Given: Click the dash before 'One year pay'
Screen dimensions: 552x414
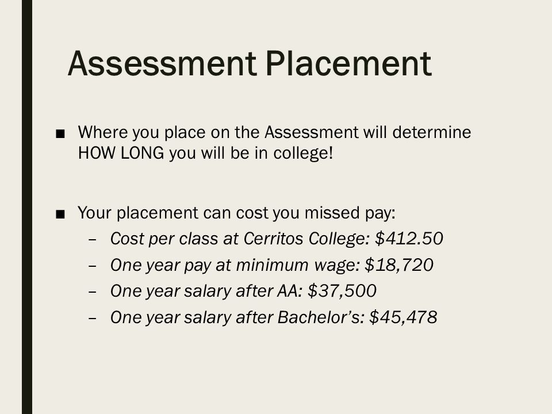Looking at the screenshot, I should [93, 266].
